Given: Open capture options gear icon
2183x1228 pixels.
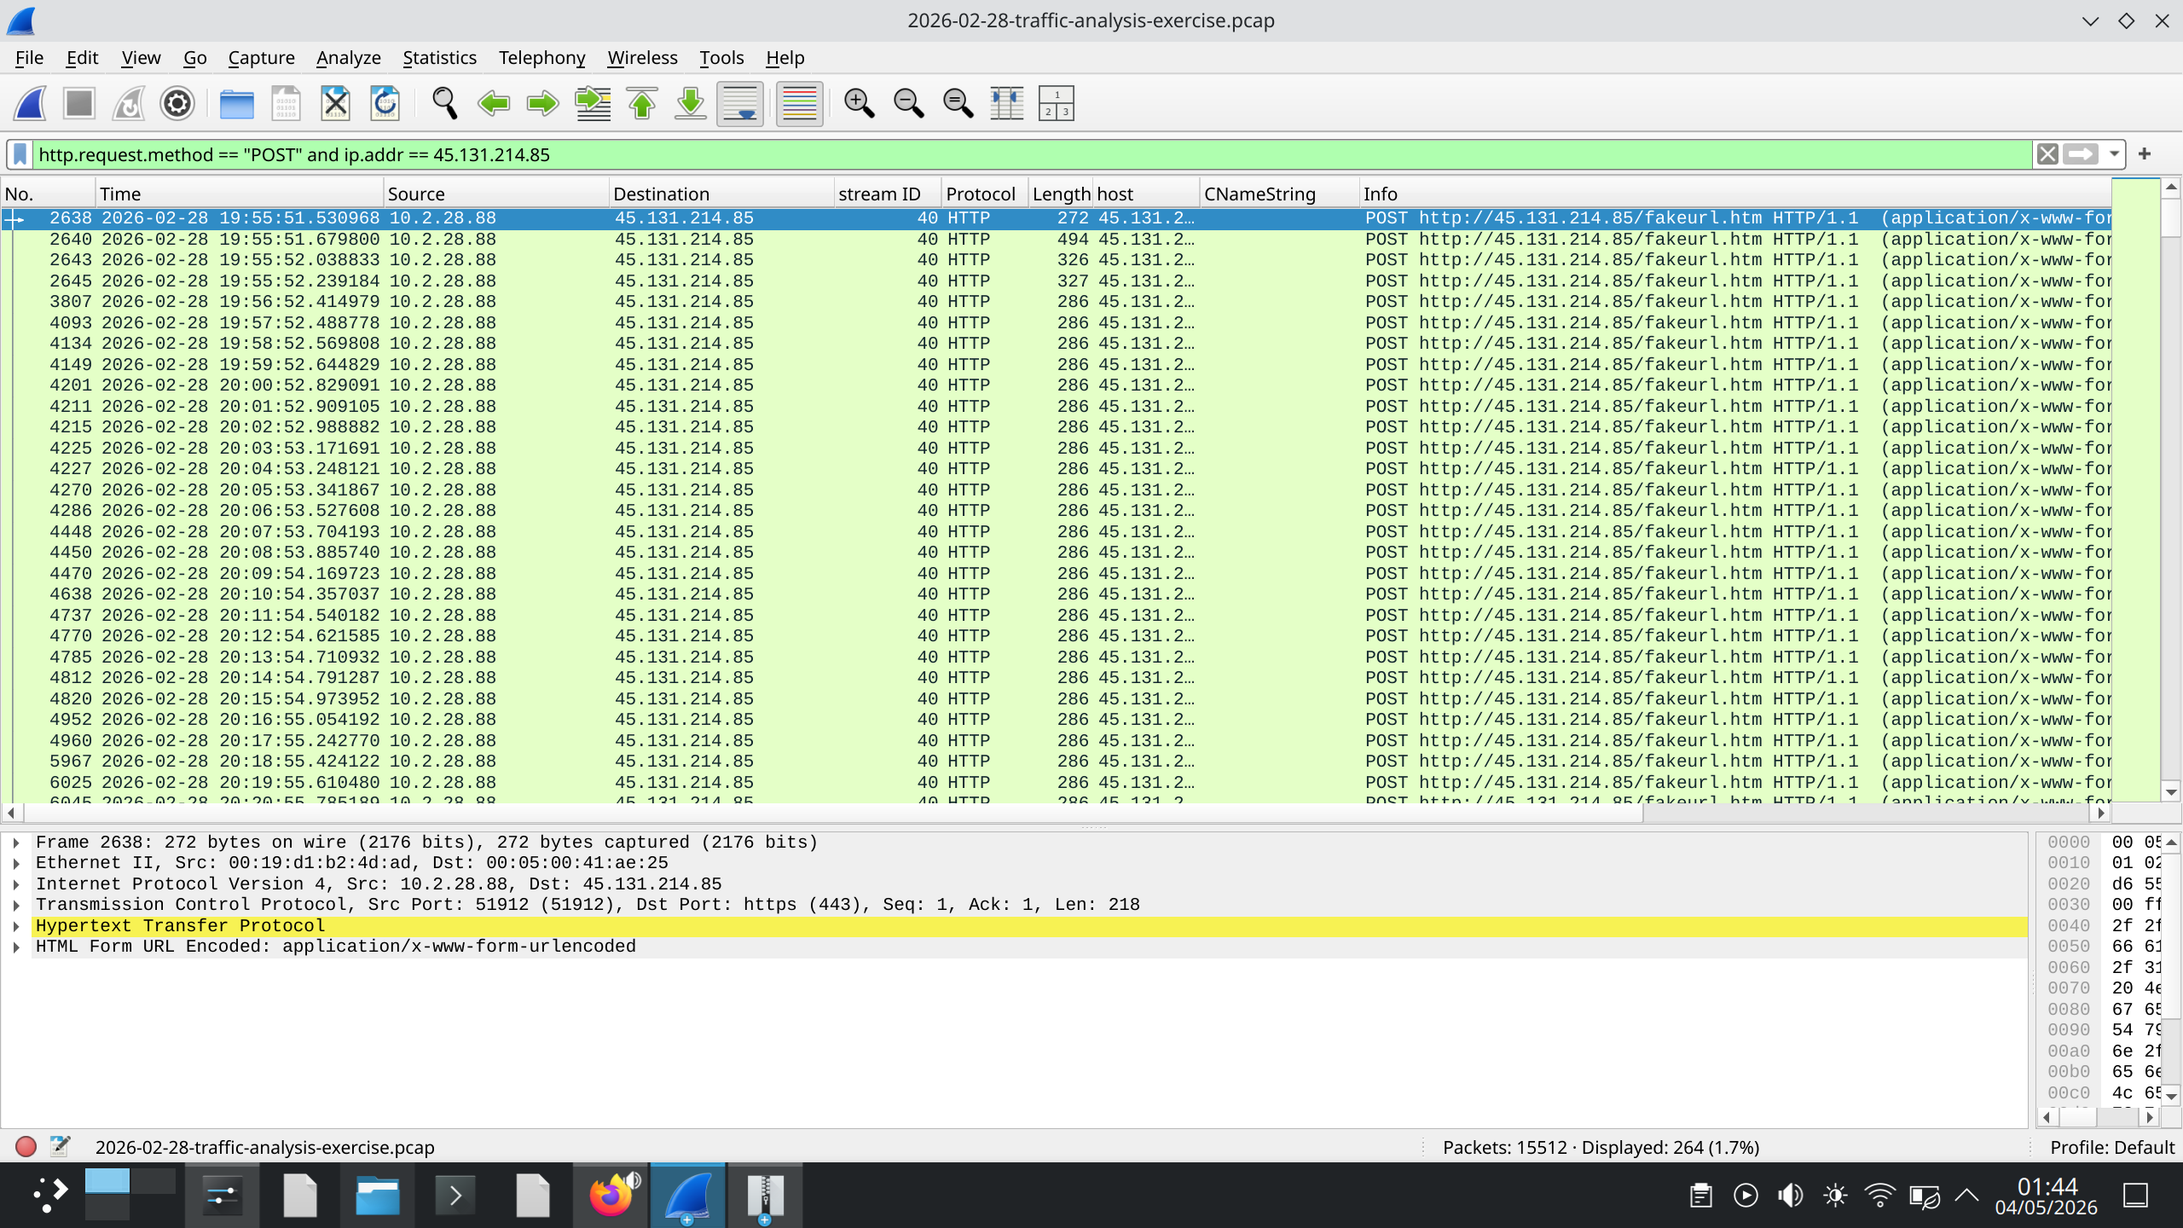Looking at the screenshot, I should (177, 104).
